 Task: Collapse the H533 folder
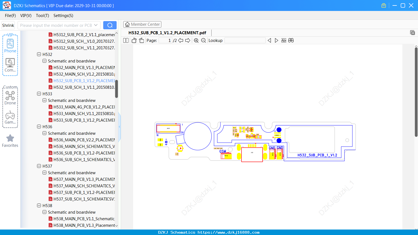coord(39,94)
